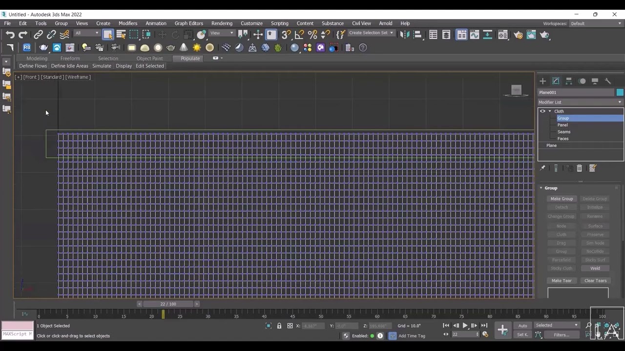The height and width of the screenshot is (351, 625).
Task: Click the Clear Tears button
Action: pyautogui.click(x=595, y=281)
